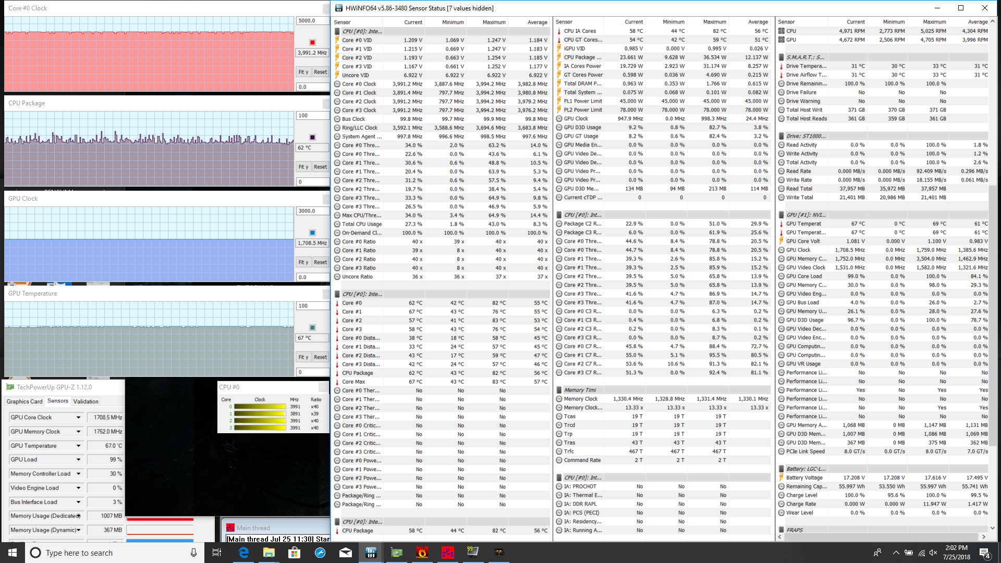Open the Action Center notifications icon
Screen dimensions: 1001x563
(x=984, y=553)
